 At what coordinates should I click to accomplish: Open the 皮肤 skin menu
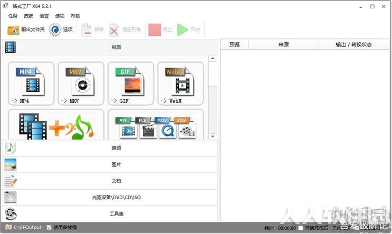[x=28, y=16]
